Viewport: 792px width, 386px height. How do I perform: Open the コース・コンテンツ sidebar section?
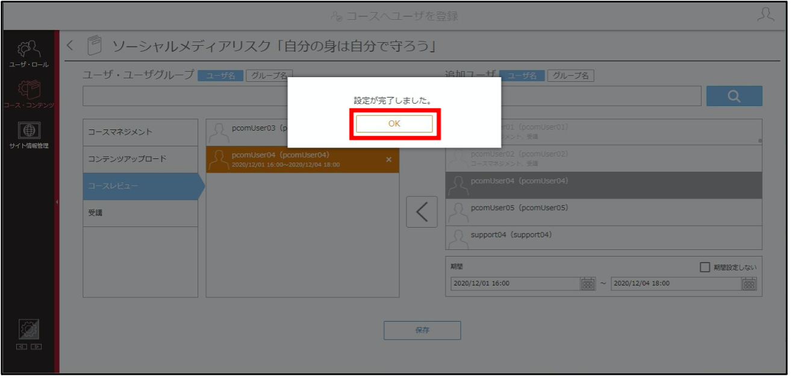[29, 95]
